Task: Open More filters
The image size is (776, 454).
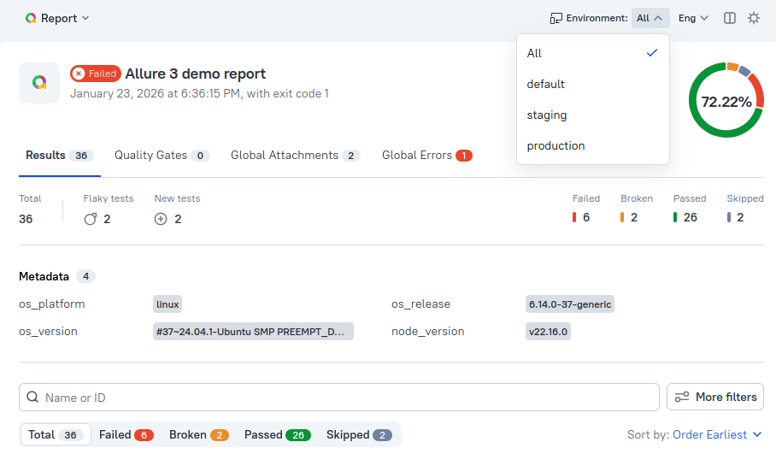Action: tap(715, 397)
